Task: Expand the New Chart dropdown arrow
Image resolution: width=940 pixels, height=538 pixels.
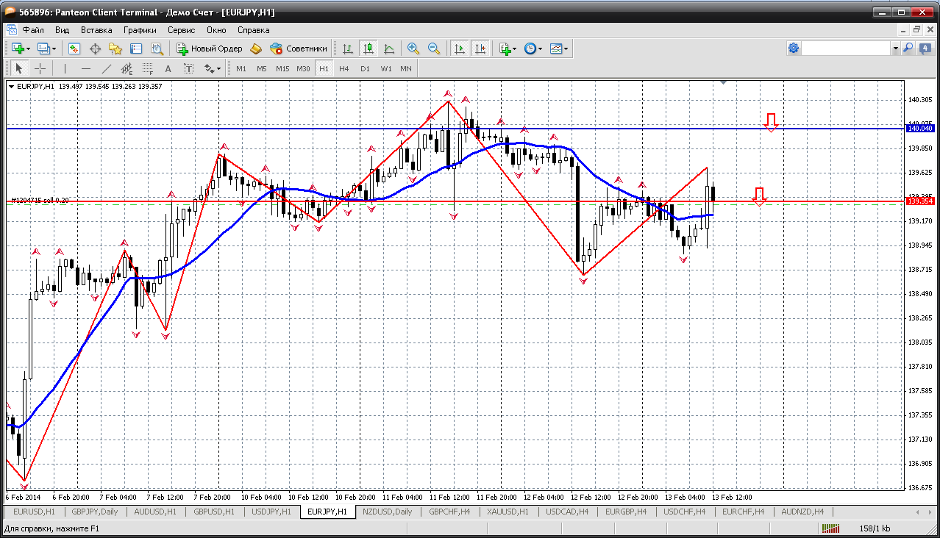Action: click(x=28, y=49)
